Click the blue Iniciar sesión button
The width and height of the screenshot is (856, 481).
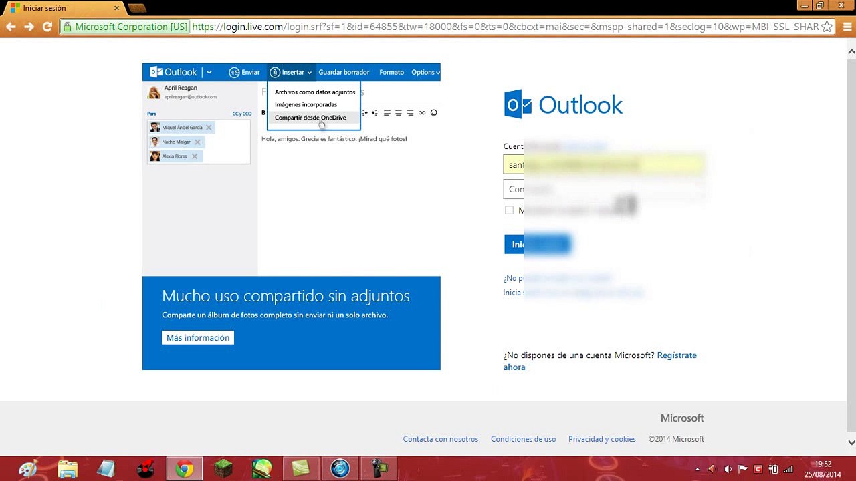(x=537, y=244)
